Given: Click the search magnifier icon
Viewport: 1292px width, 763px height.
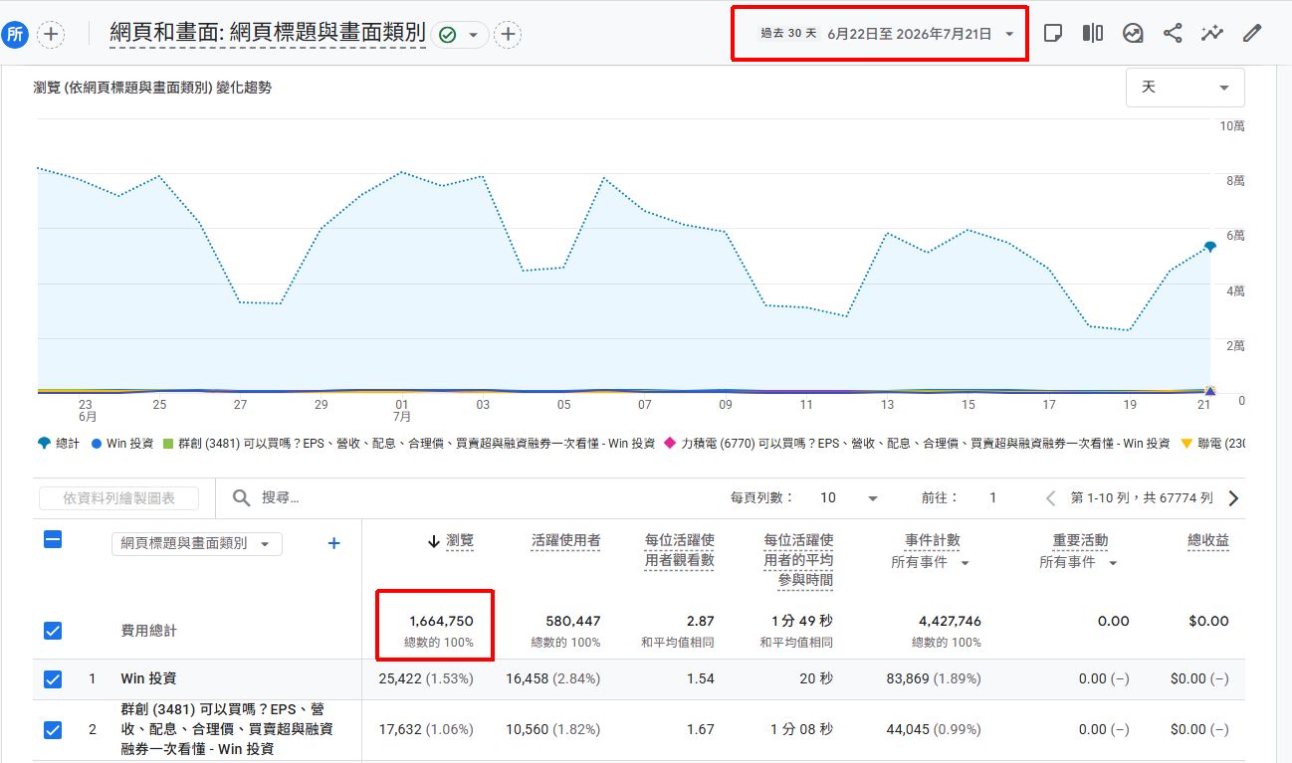Looking at the screenshot, I should [x=241, y=497].
